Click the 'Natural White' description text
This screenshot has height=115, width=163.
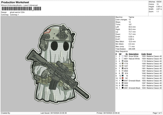(134, 59)
